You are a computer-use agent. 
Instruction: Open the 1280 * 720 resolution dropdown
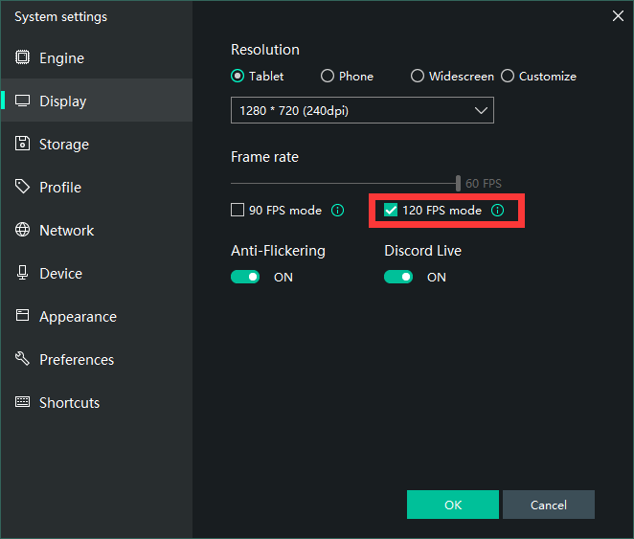coord(362,111)
